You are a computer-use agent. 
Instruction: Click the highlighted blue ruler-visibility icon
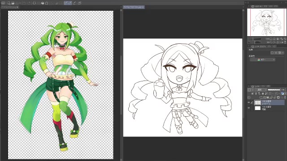click(283, 93)
